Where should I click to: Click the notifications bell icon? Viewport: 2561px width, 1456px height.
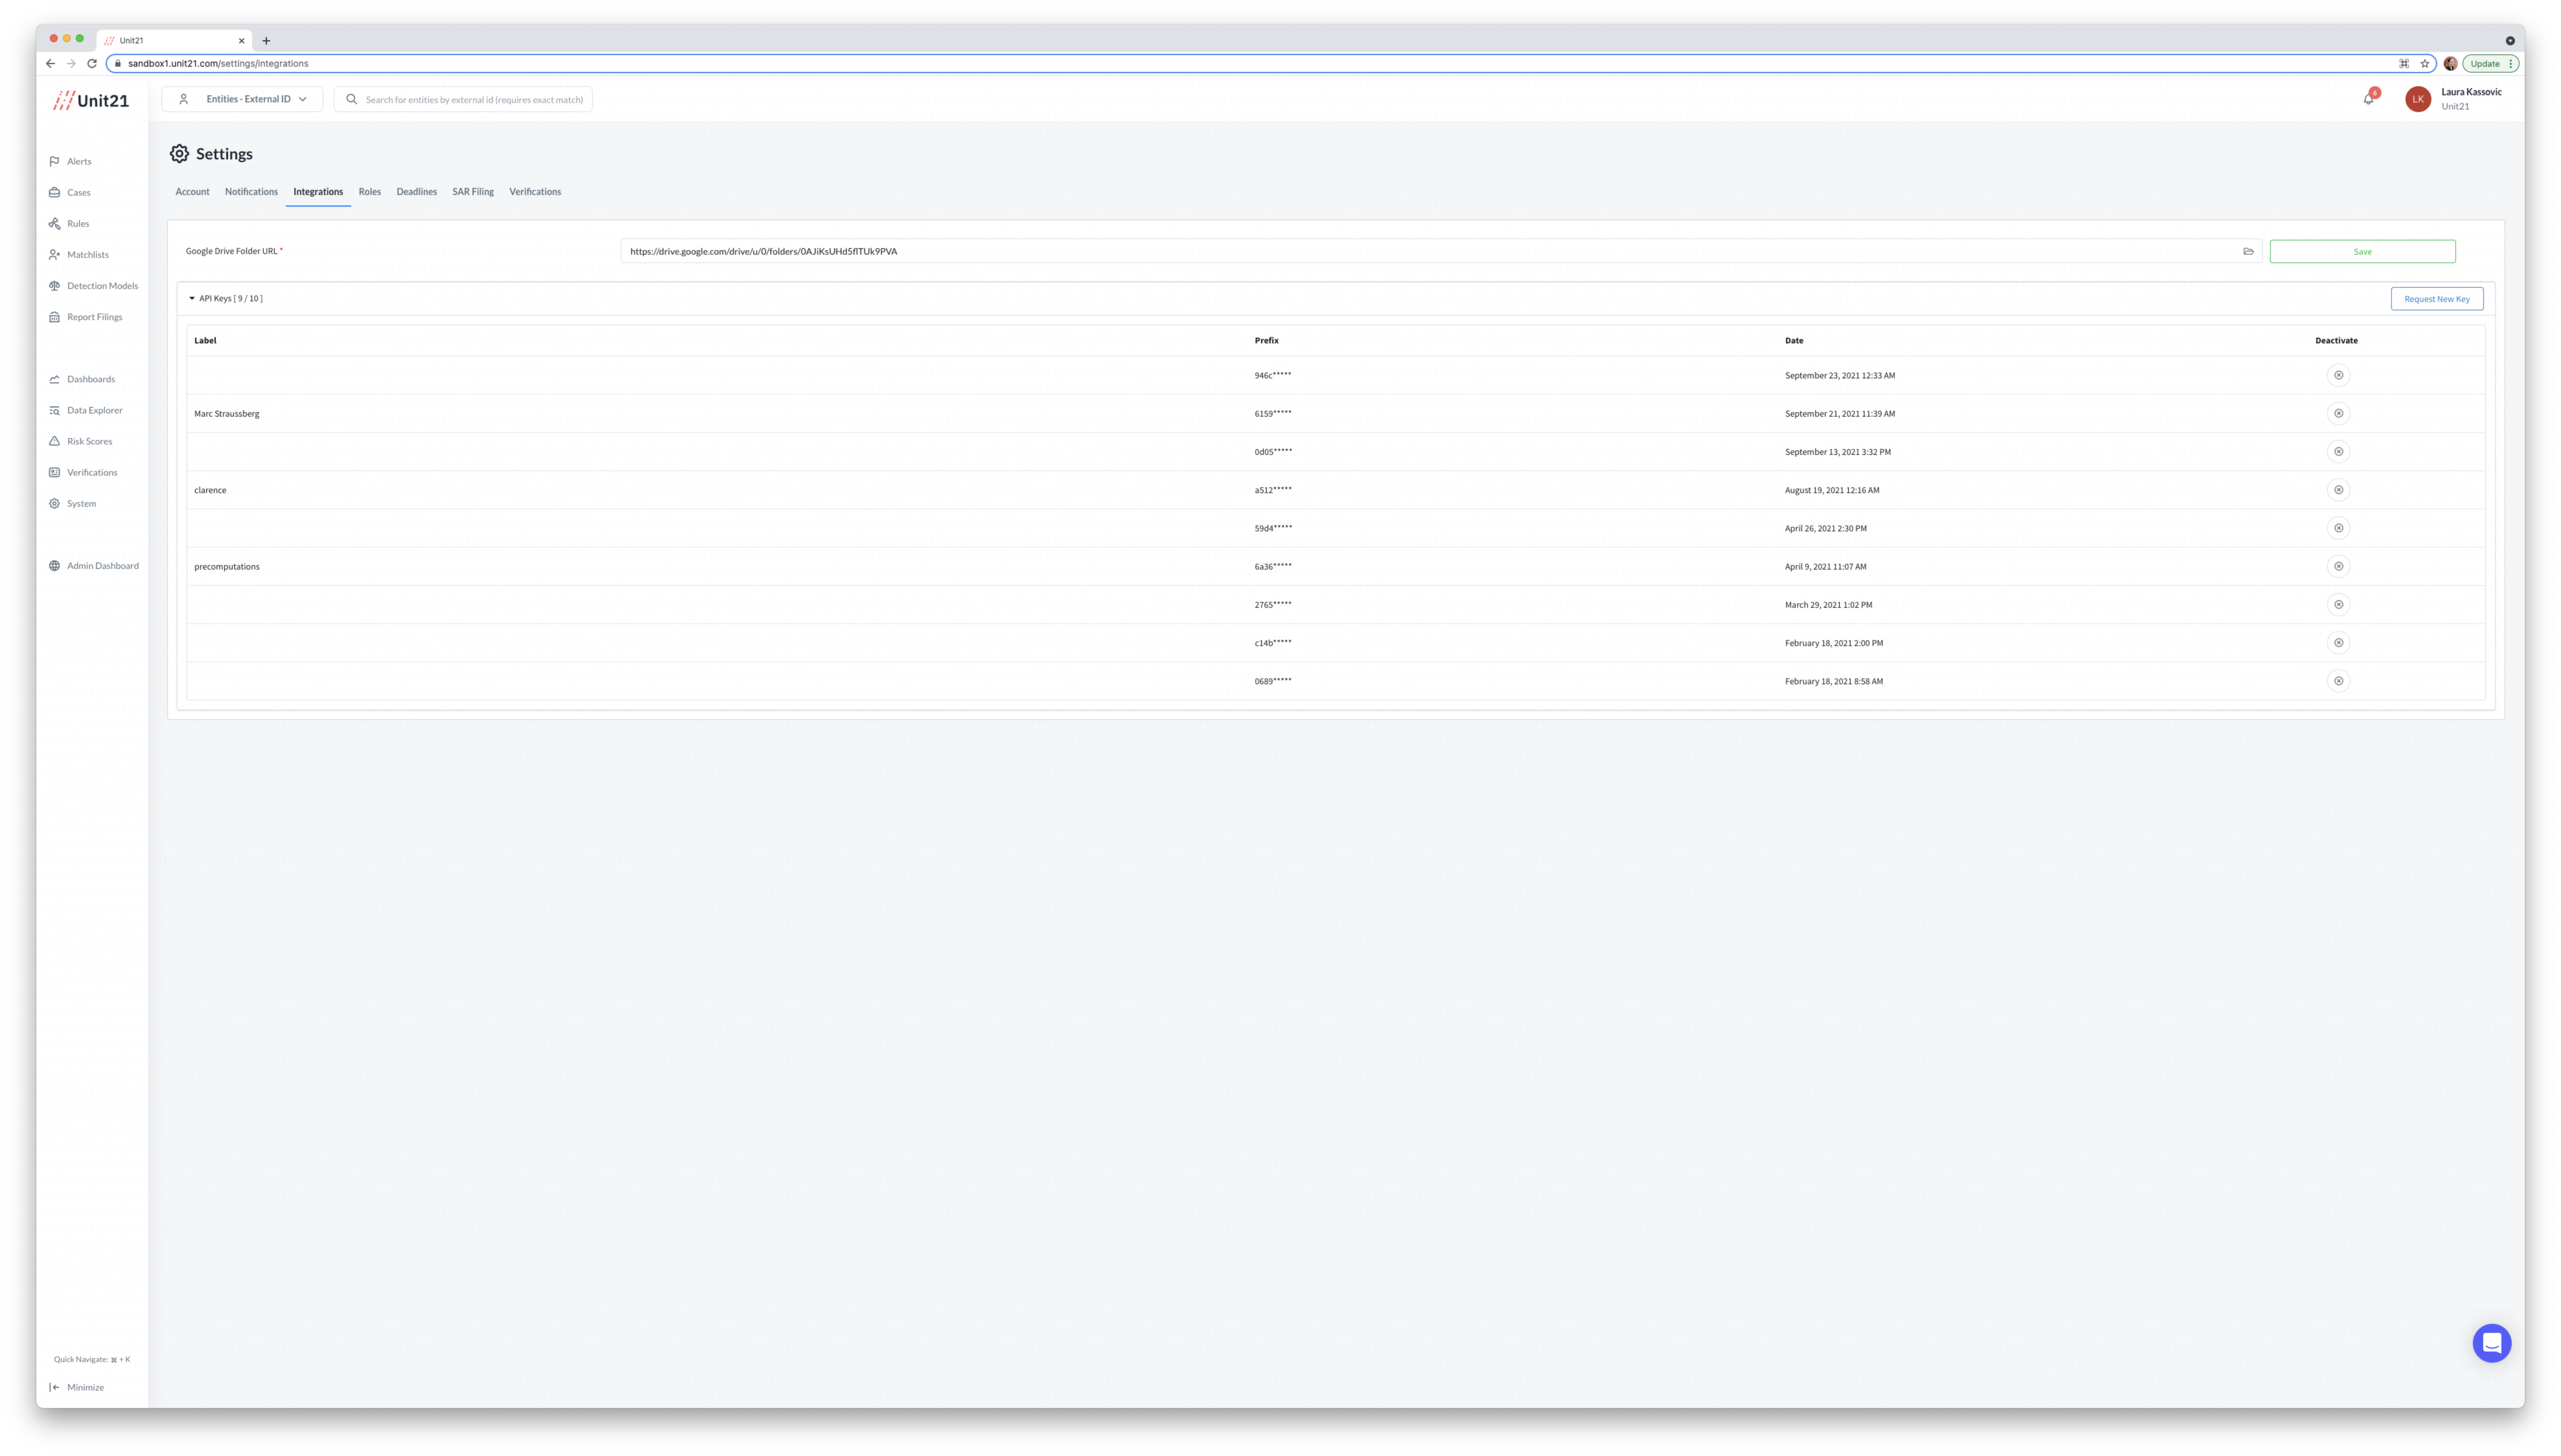point(2368,99)
